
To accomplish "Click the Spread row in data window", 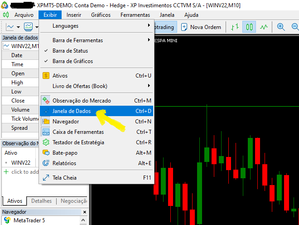I will point(20,128).
